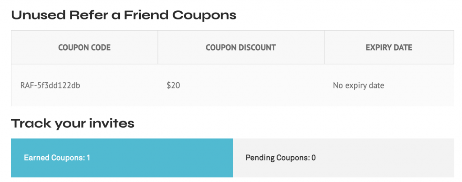Viewport: 462px width, 182px height.
Task: Click the earned coupons count 1
Action: coord(88,158)
